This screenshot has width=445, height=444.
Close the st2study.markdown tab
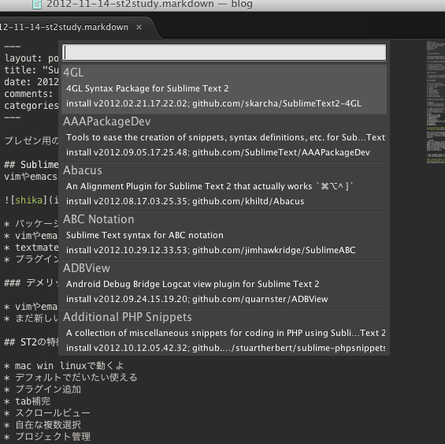click(x=139, y=28)
